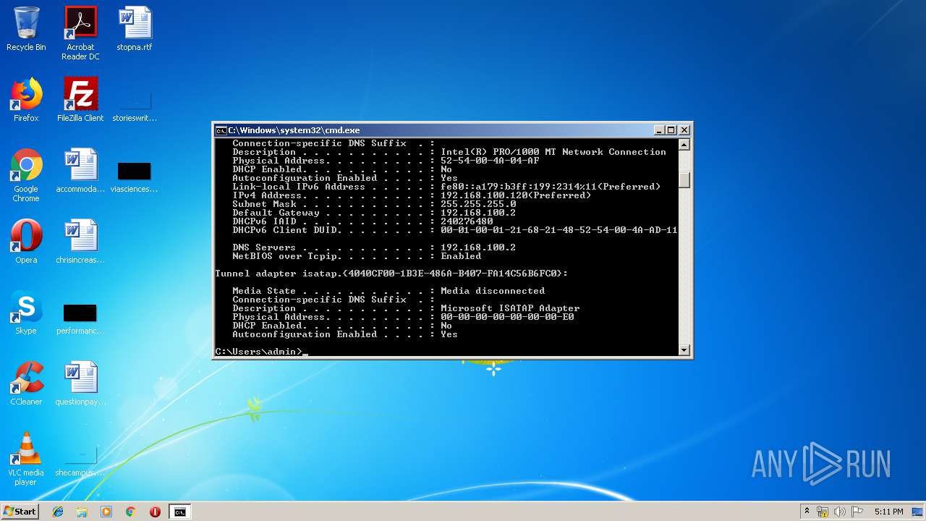
Task: Click the Tunnel adapter isatap line
Action: click(x=391, y=274)
